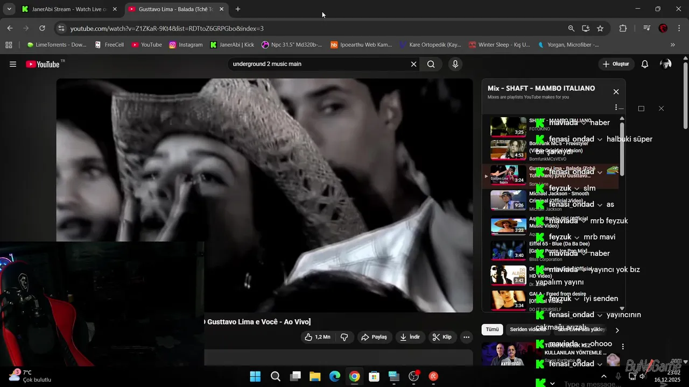Open FreeCell bookmark
689x387 pixels.
pos(109,45)
